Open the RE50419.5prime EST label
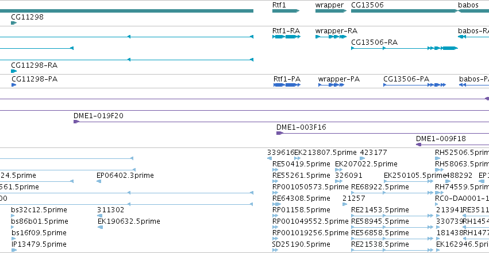The image size is (489, 253). tap(301, 164)
